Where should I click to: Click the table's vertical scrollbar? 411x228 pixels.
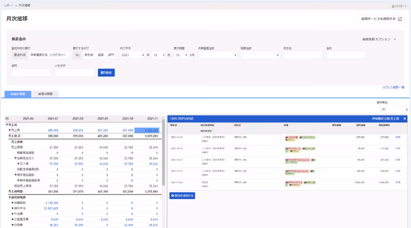[163, 152]
